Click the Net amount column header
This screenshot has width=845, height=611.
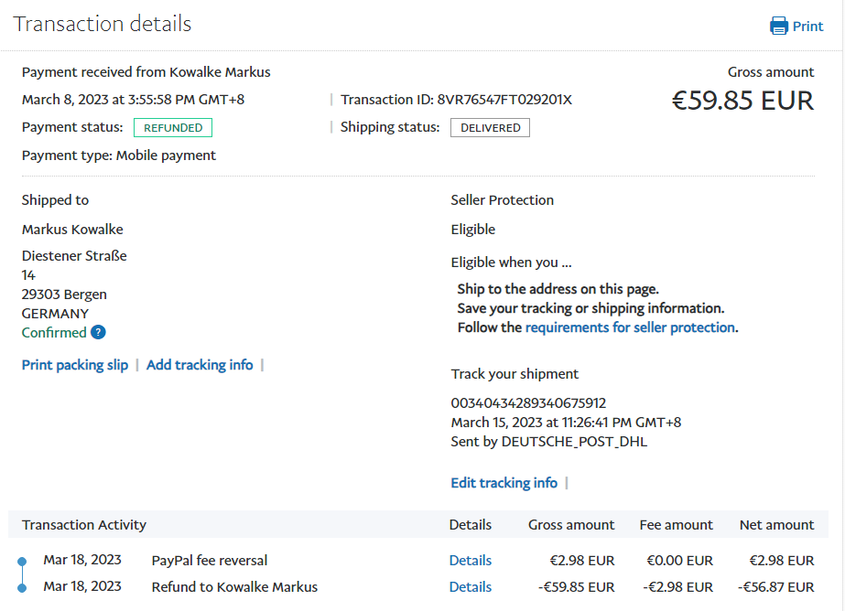tap(776, 525)
